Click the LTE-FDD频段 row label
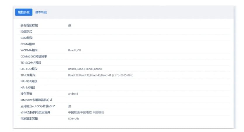This screenshot has width=244, height=132. [x=29, y=69]
